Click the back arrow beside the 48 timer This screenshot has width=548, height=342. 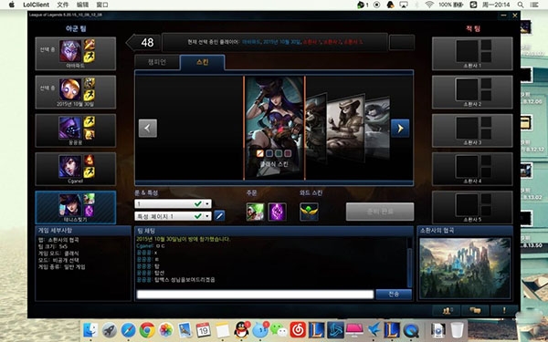(143, 43)
